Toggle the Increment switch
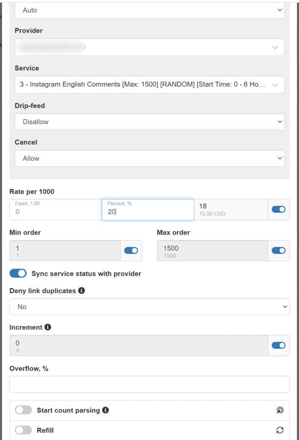 click(278, 345)
